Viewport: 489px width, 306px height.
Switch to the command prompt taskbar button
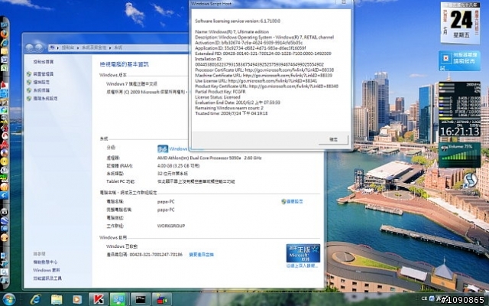click(141, 299)
